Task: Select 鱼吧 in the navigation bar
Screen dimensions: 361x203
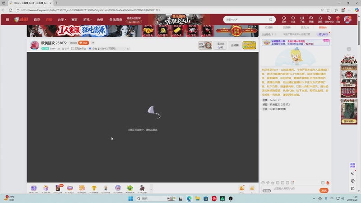Action: click(100, 19)
